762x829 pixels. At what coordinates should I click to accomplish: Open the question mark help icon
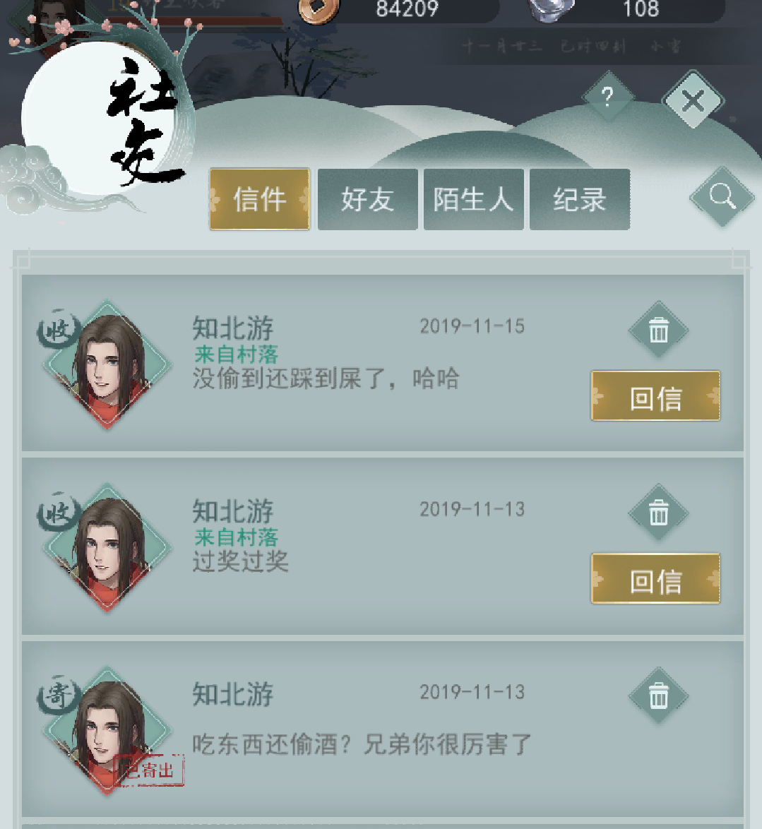tap(608, 97)
